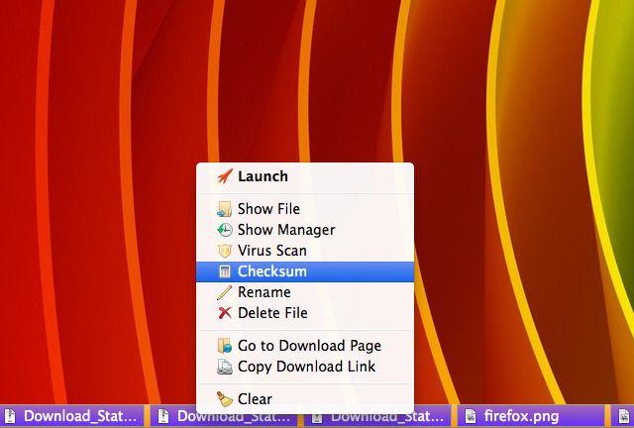This screenshot has height=428, width=634.
Task: Click the broom icon next to Clear
Action: click(x=225, y=399)
